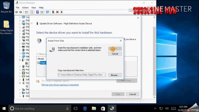Expand the Monitors node in the tree
Image resolution: width=199 pixels, height=112 pixels.
[x=20, y=53]
